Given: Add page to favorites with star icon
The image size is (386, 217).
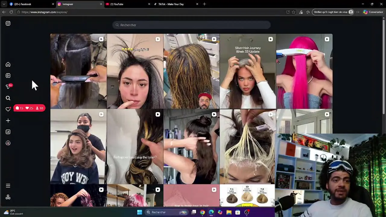Looking at the screenshot, I should click(293, 12).
